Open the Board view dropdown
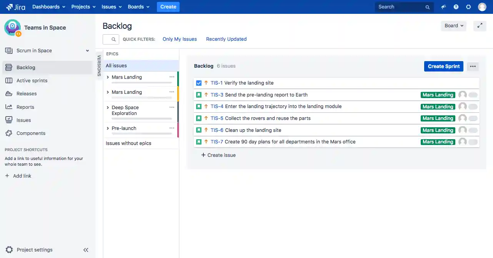 (453, 26)
